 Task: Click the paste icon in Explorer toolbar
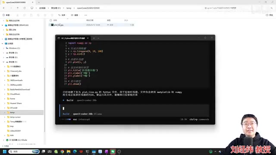pos(31,15)
